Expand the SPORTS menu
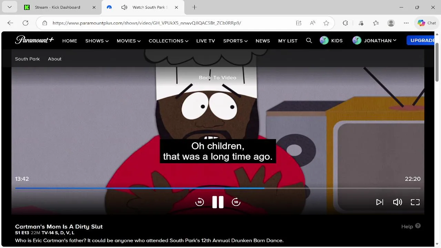441x248 pixels. point(235,41)
